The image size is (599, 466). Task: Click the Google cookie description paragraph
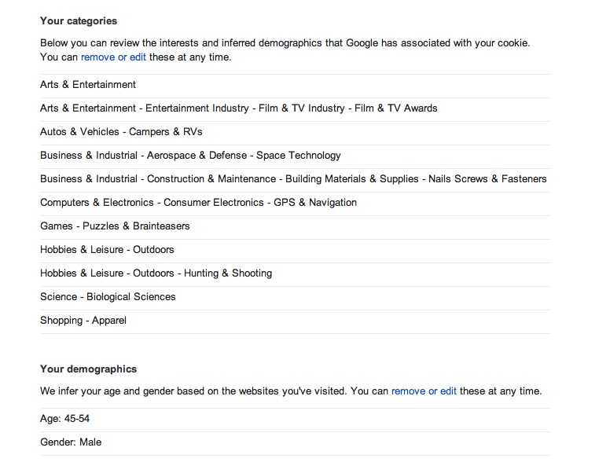point(285,50)
